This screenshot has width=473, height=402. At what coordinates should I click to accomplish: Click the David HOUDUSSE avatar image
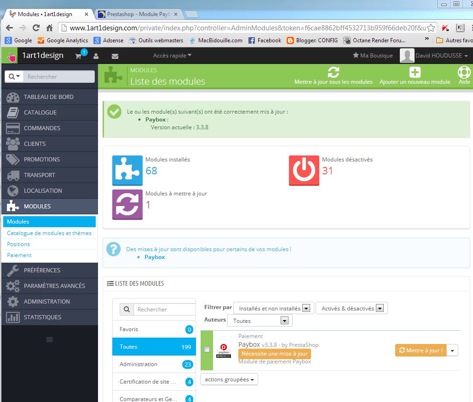[407, 56]
